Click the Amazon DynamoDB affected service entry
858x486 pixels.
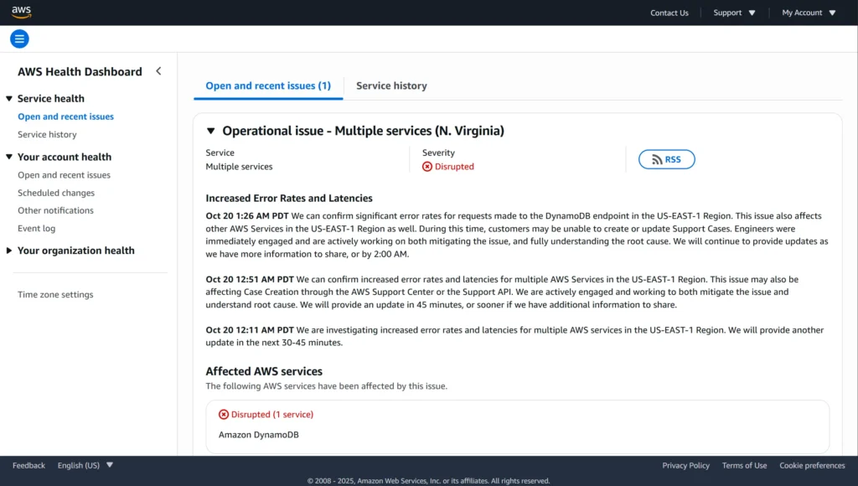tap(259, 435)
